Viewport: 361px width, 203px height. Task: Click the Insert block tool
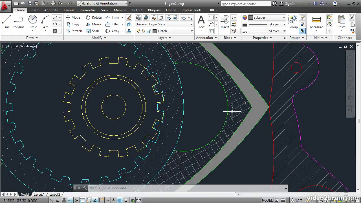coord(225,22)
